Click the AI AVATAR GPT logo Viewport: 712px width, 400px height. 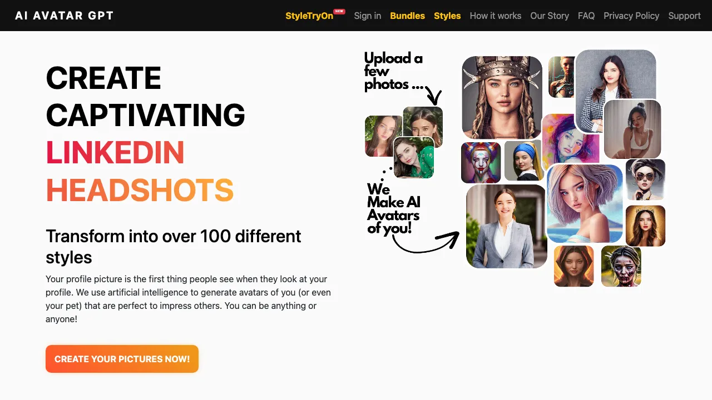(x=64, y=16)
